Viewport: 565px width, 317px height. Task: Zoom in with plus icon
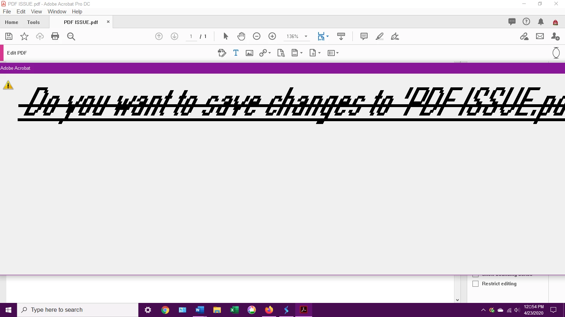pos(272,36)
